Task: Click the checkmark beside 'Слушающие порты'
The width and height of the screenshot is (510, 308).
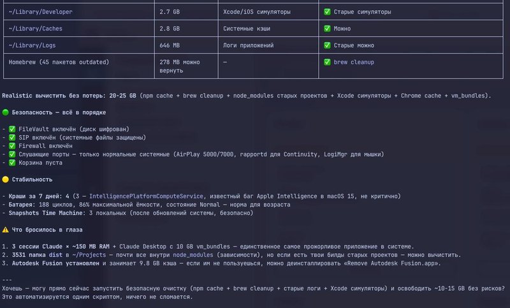Action: [x=12, y=154]
